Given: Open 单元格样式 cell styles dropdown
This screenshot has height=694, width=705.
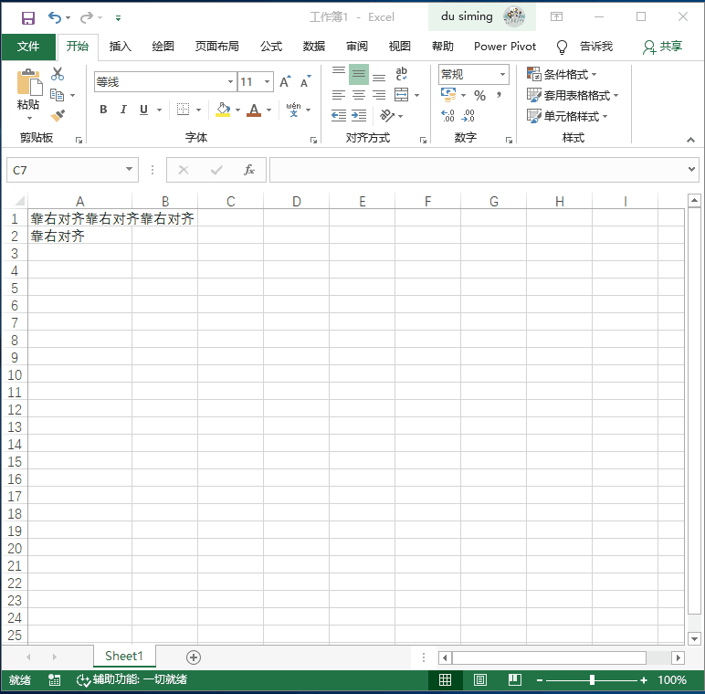Looking at the screenshot, I should [x=567, y=116].
